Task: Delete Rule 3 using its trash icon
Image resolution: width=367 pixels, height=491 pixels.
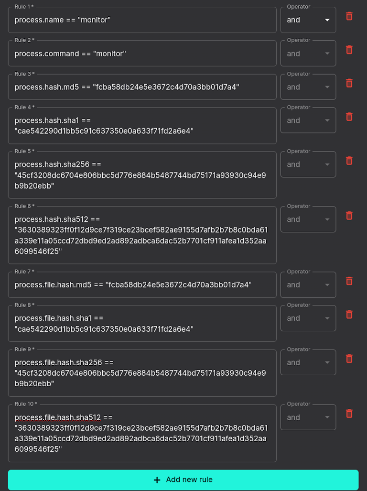Action: point(349,83)
